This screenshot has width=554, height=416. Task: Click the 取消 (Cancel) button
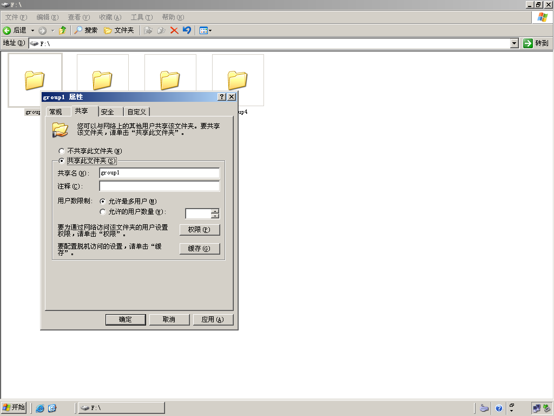click(x=169, y=320)
